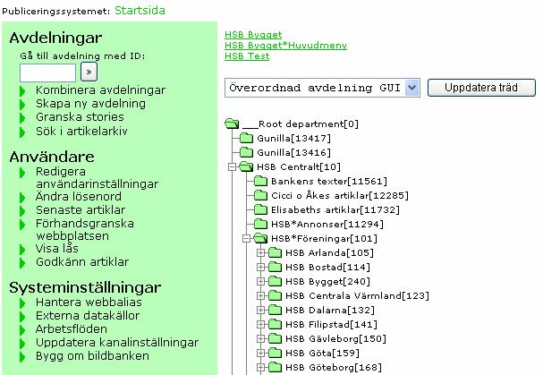This screenshot has width=543, height=375.
Task: Open Uppdatera kanalinställningar
Action: coord(117,343)
